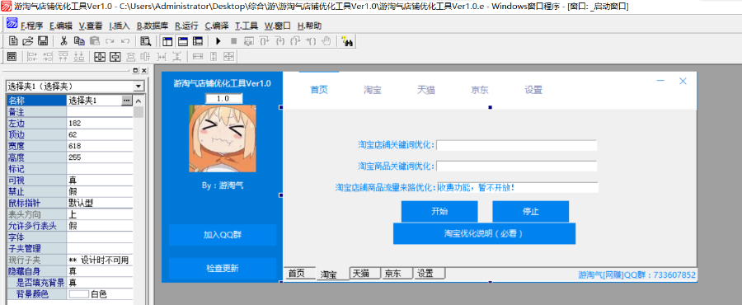Toggle the third window layout icon
Image resolution: width=742 pixels, height=305 pixels.
click(x=198, y=41)
